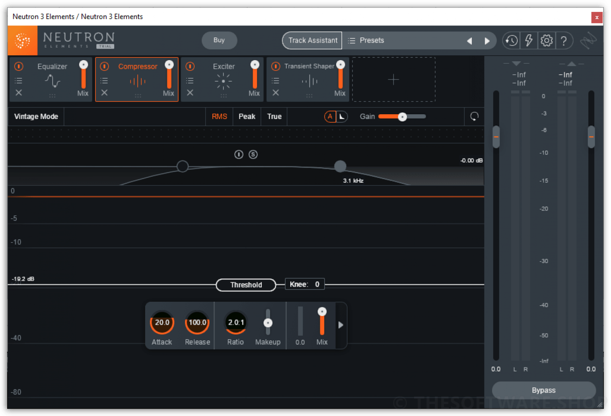Image resolution: width=611 pixels, height=416 pixels.
Task: Expand the compressor controls panel arrow
Action: 341,325
